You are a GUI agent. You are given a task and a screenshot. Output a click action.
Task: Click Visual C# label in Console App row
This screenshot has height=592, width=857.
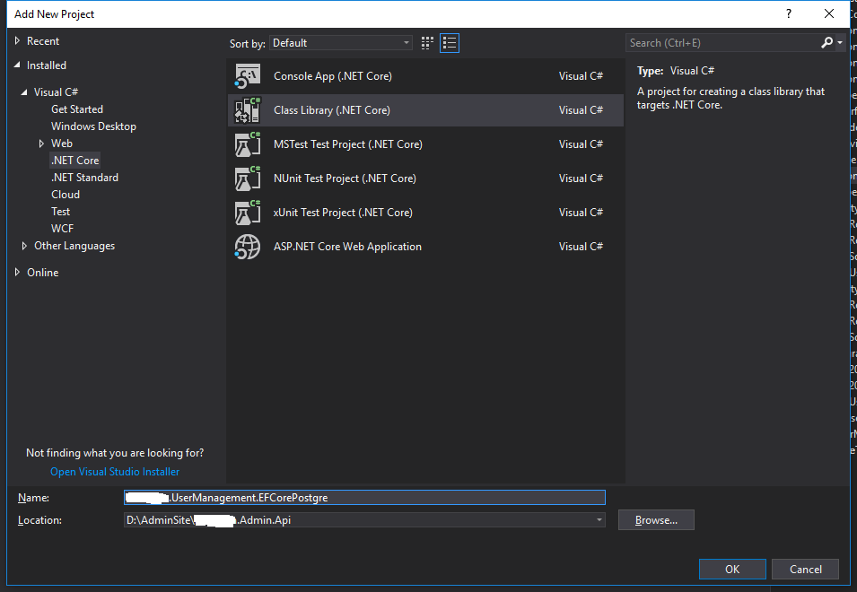tap(581, 76)
